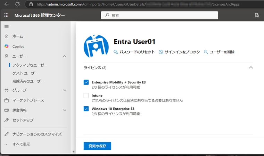Click the Windows 10 Enterprise E3 label
The width and height of the screenshot is (264, 156).
(113, 109)
